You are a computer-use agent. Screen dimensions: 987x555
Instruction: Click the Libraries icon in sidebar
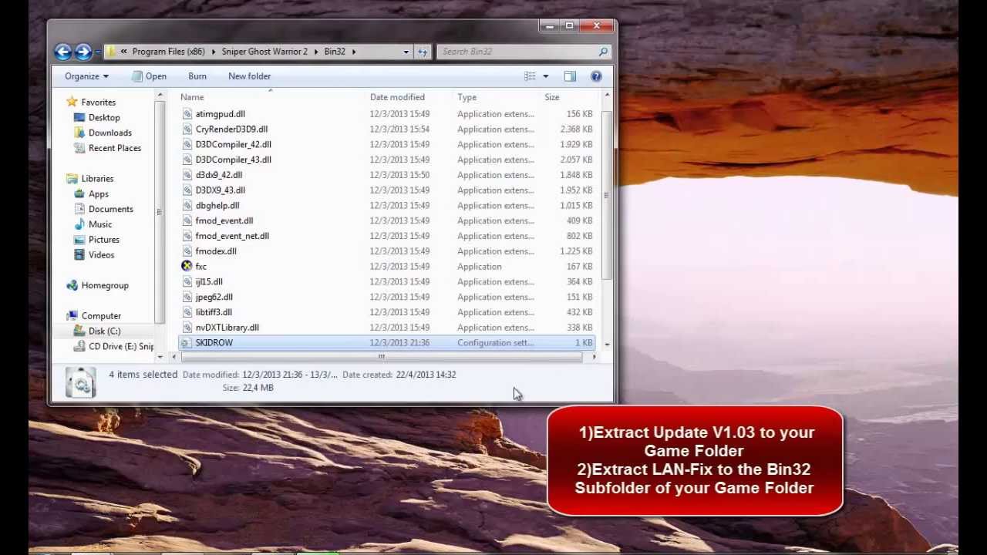coord(72,178)
